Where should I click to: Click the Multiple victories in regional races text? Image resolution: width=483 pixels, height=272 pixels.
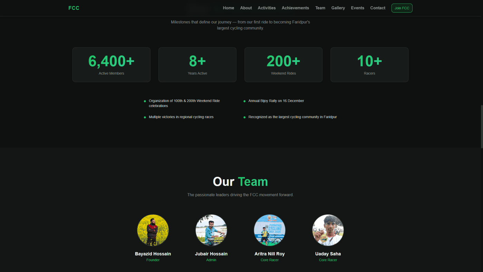181,117
